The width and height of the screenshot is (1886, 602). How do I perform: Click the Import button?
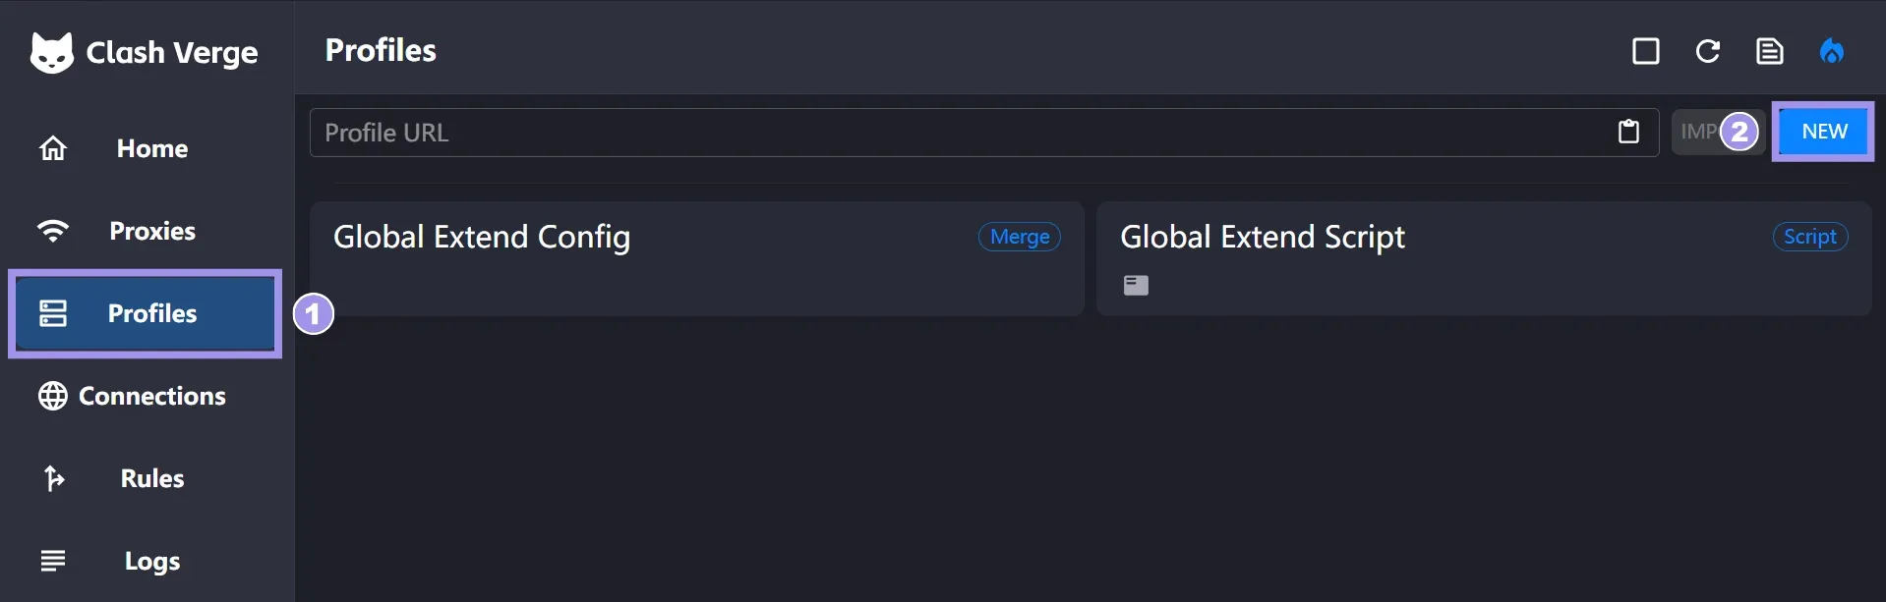pyautogui.click(x=1719, y=132)
